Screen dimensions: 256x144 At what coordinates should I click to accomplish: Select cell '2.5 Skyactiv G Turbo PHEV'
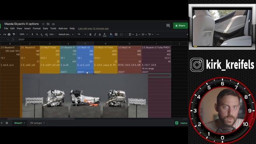point(156,48)
